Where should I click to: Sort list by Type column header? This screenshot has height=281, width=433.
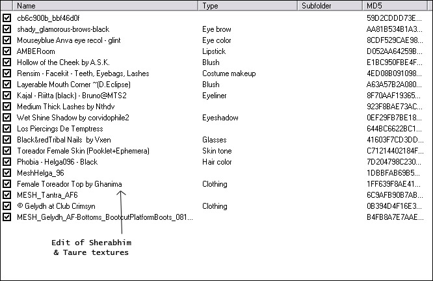pos(247,6)
